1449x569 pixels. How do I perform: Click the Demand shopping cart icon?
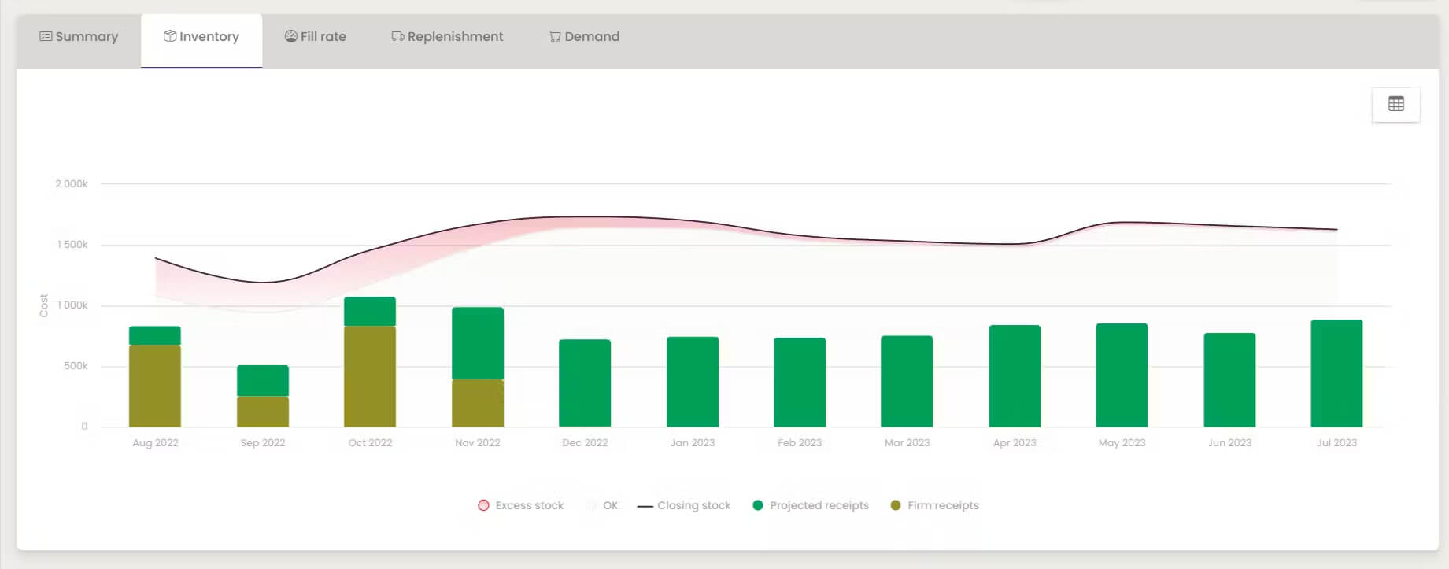(x=555, y=36)
